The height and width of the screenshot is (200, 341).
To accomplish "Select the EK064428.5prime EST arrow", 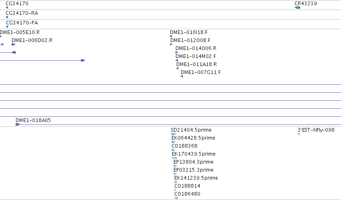I will click(x=174, y=142).
